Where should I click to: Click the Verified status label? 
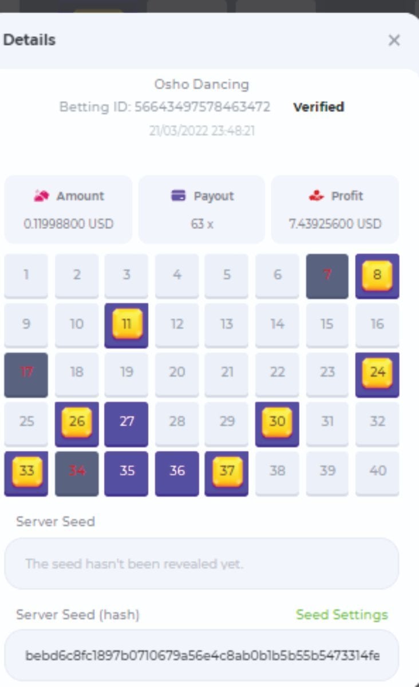coord(318,107)
